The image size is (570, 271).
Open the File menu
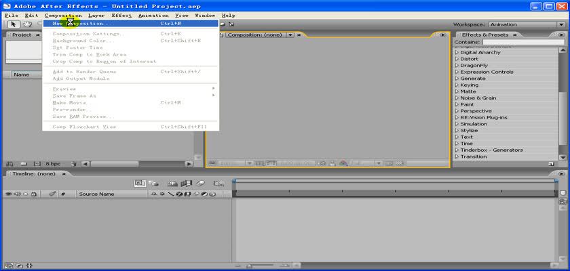(12, 16)
